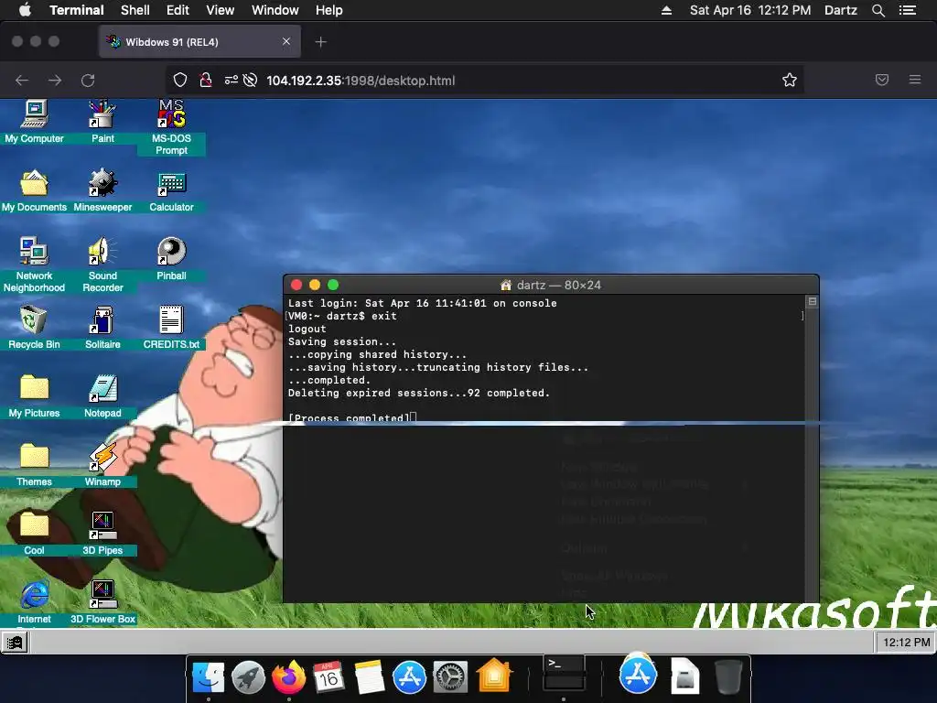Launch the Paint shortcut icon
This screenshot has width=937, height=703.
tap(102, 114)
